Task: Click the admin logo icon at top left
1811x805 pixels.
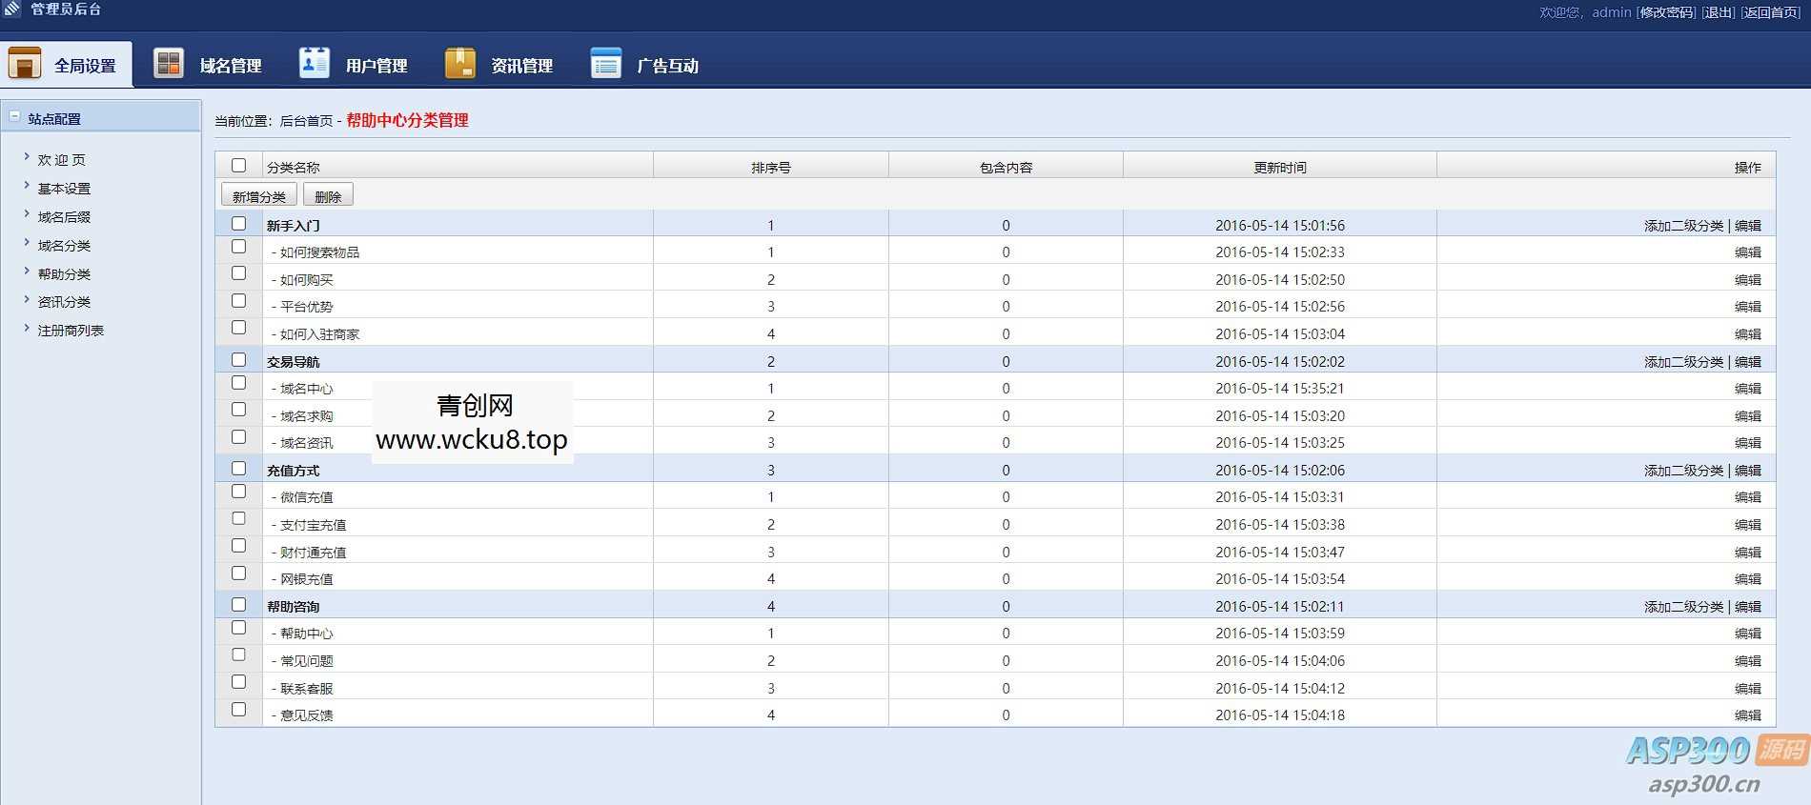Action: pyautogui.click(x=12, y=10)
